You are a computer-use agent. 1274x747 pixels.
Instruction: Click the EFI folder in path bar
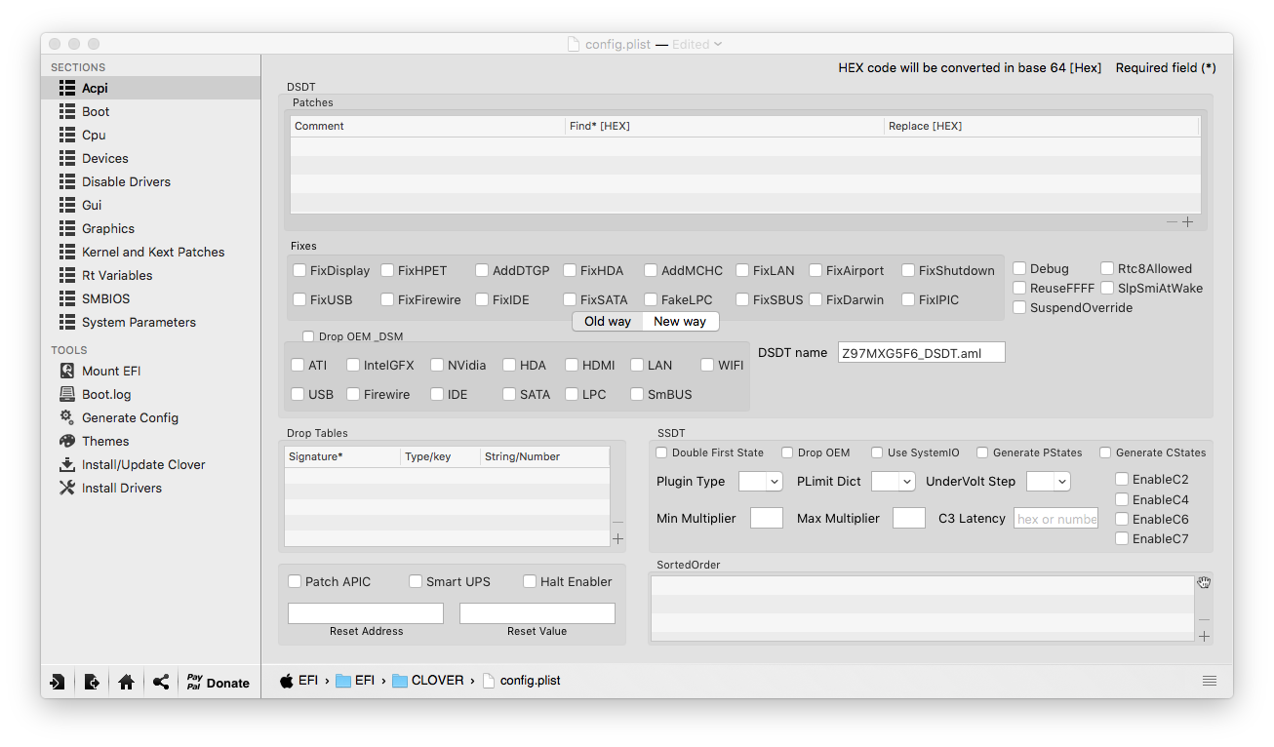(355, 681)
